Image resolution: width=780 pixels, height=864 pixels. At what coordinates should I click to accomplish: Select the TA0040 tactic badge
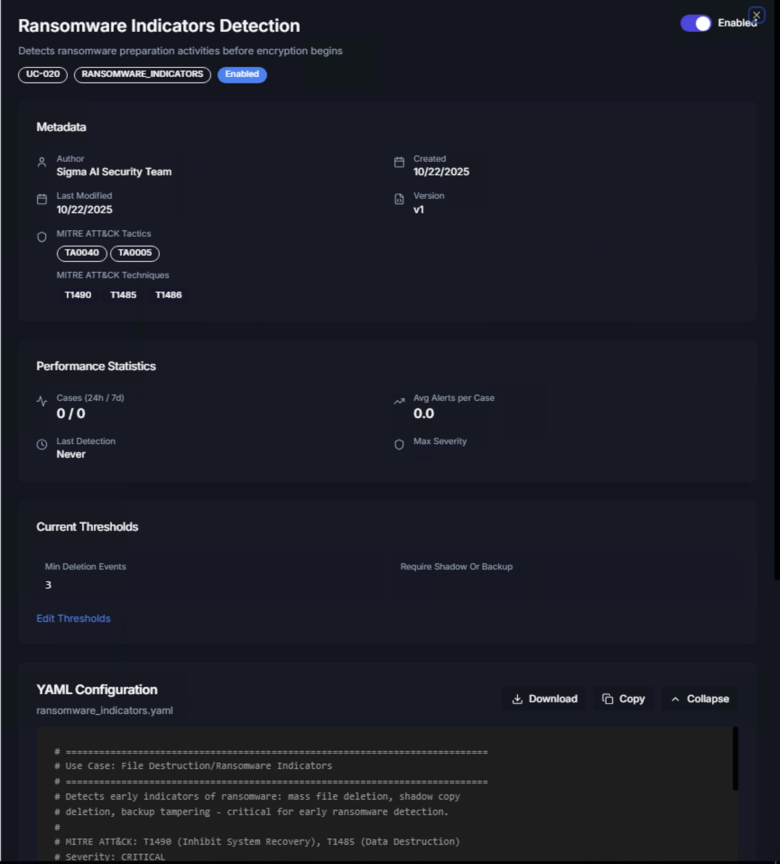click(x=81, y=253)
